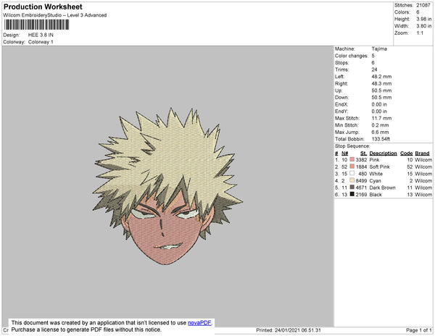435x336 pixels.
Task: Click the barcode under the worksheet title
Action: (36, 25)
